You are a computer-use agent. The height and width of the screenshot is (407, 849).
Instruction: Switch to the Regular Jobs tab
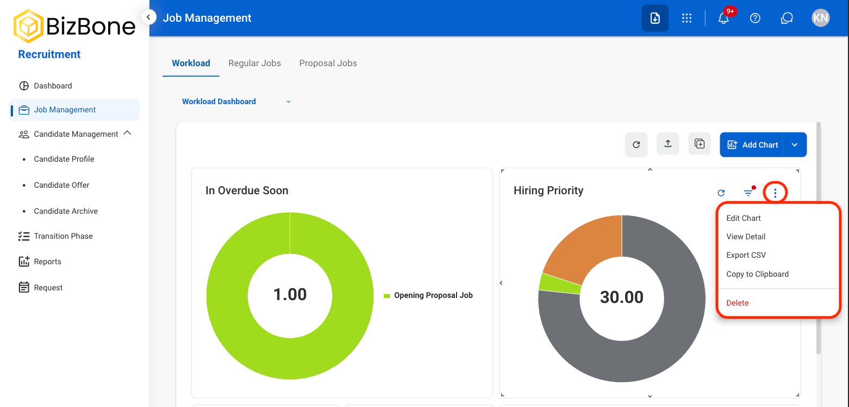point(254,63)
